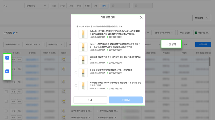215x120 pixels.
Task: Open the 판매 기간 연장 dropdown
Action: click(33, 44)
